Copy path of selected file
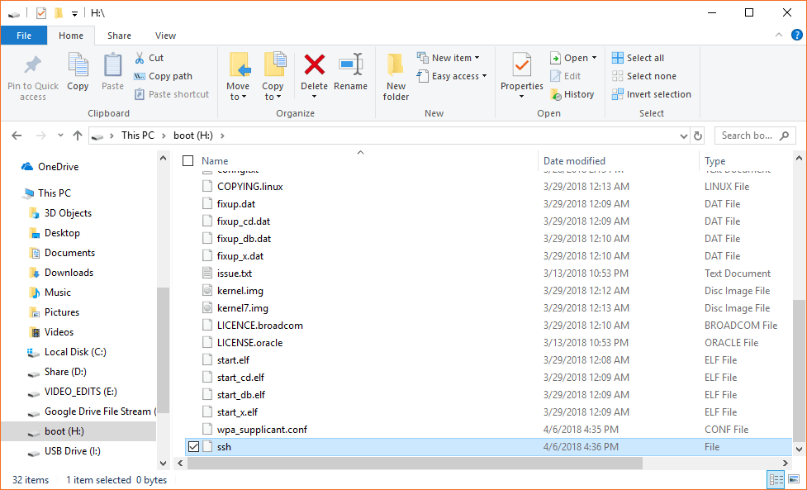This screenshot has height=490, width=807. point(164,76)
